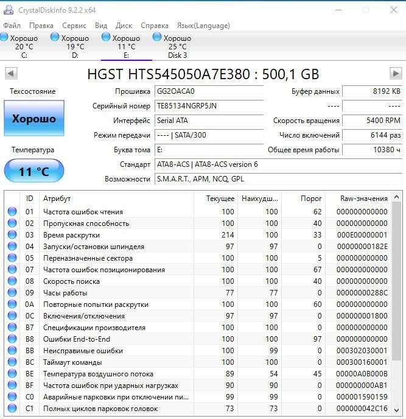Click status icon of attribute BF
This screenshot has height=419, width=406.
coord(12,385)
